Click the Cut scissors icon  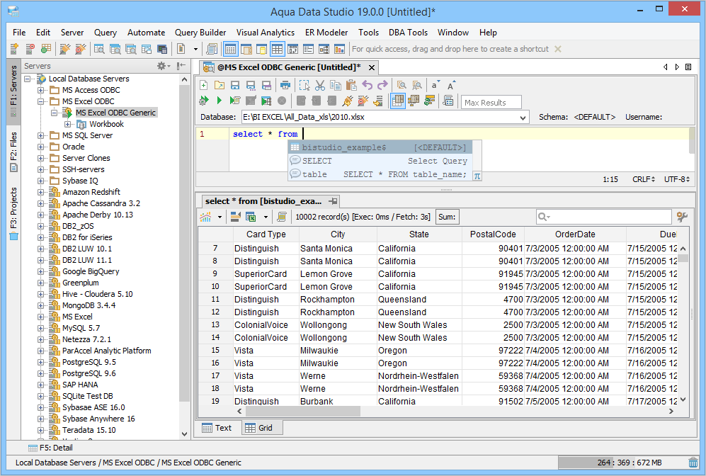[x=320, y=85]
